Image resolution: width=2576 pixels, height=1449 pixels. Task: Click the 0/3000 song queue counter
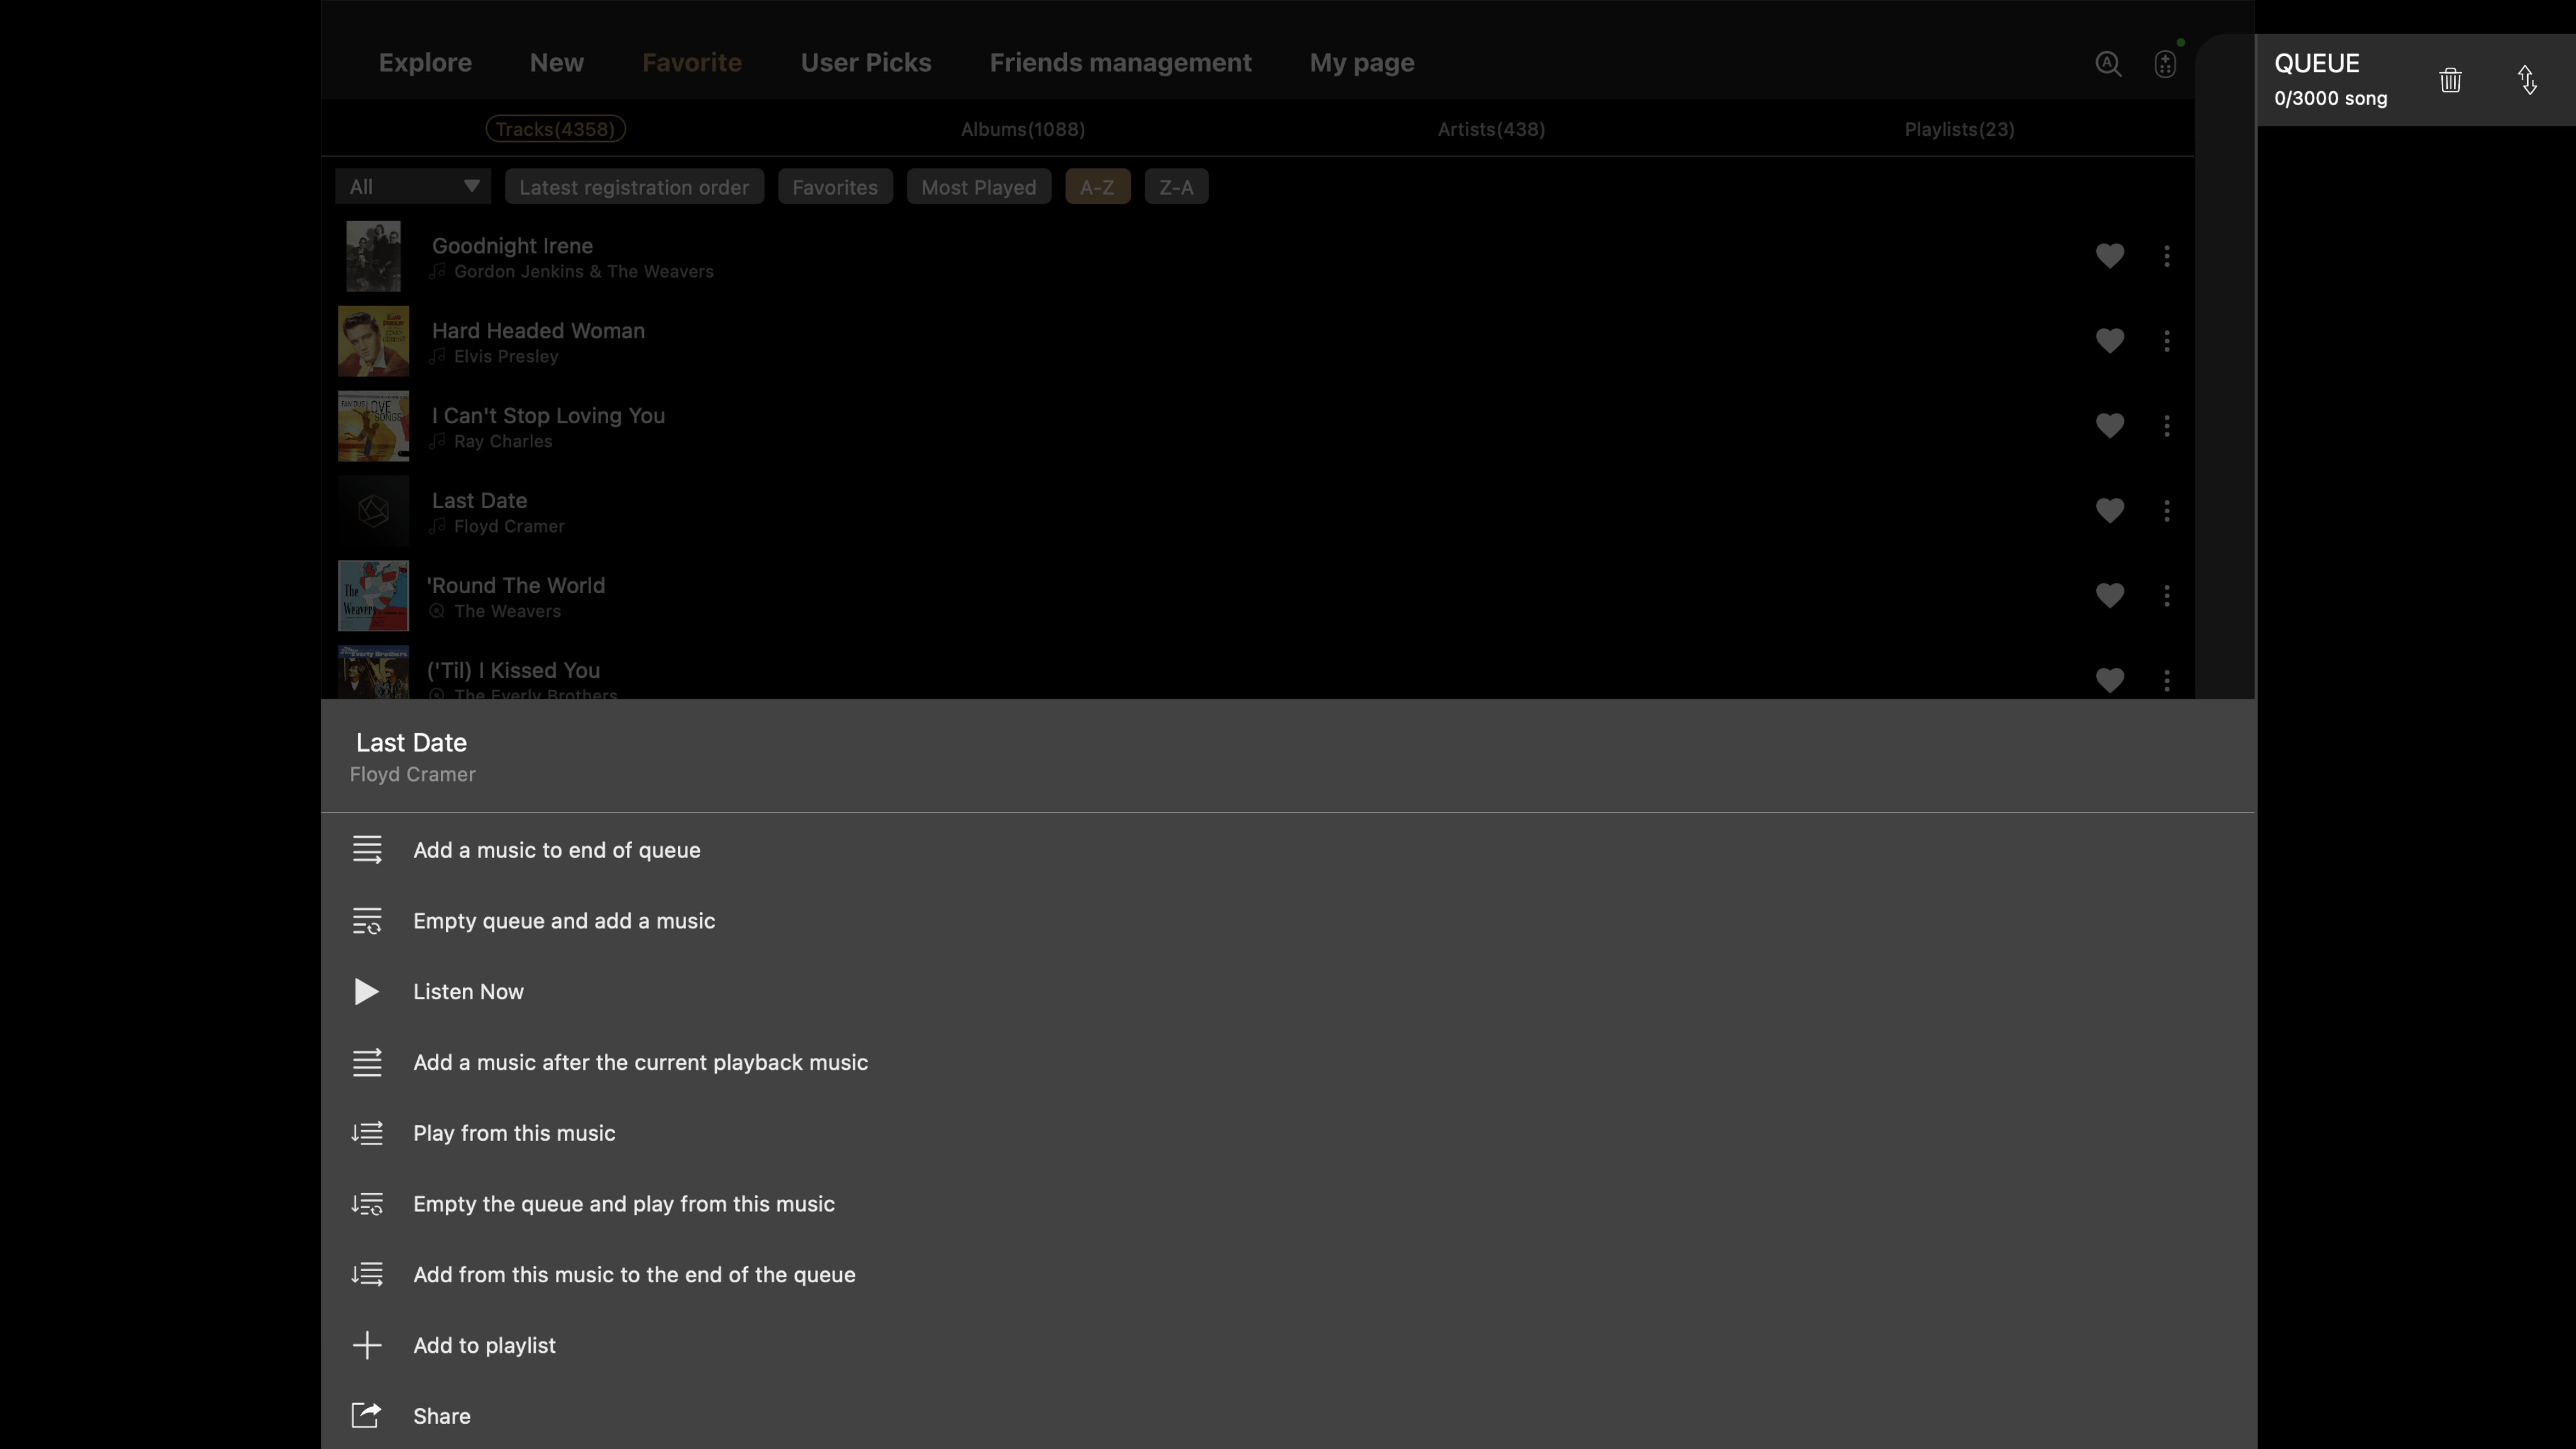click(x=2330, y=99)
